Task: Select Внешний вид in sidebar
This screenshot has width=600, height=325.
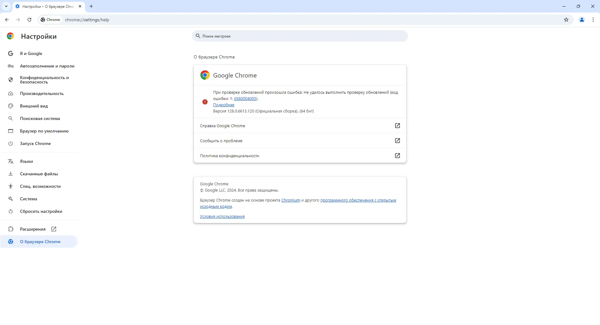Action: [39, 106]
